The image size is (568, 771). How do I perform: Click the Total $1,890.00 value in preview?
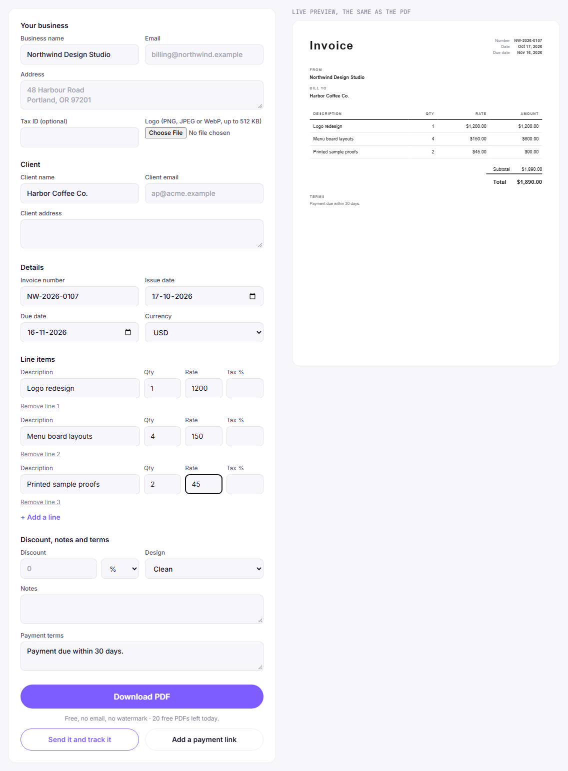[x=529, y=182]
